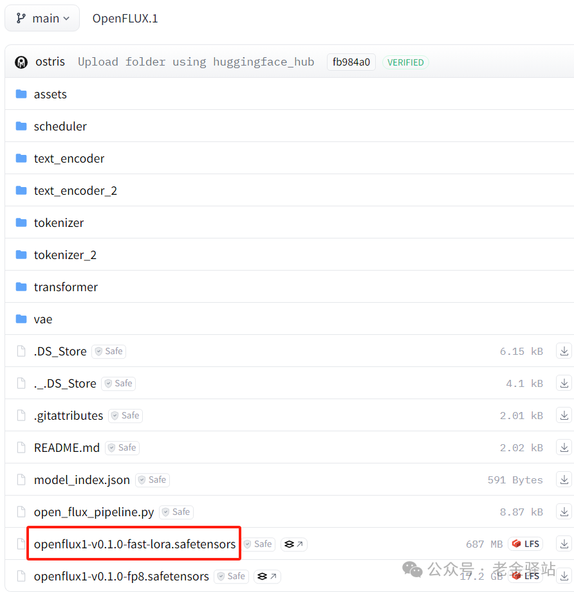The width and height of the screenshot is (574, 592).
Task: Open the README.md file
Action: click(67, 448)
